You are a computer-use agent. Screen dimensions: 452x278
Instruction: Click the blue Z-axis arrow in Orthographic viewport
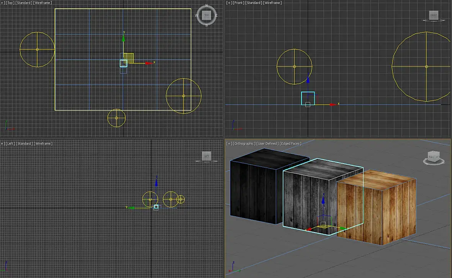click(x=323, y=200)
